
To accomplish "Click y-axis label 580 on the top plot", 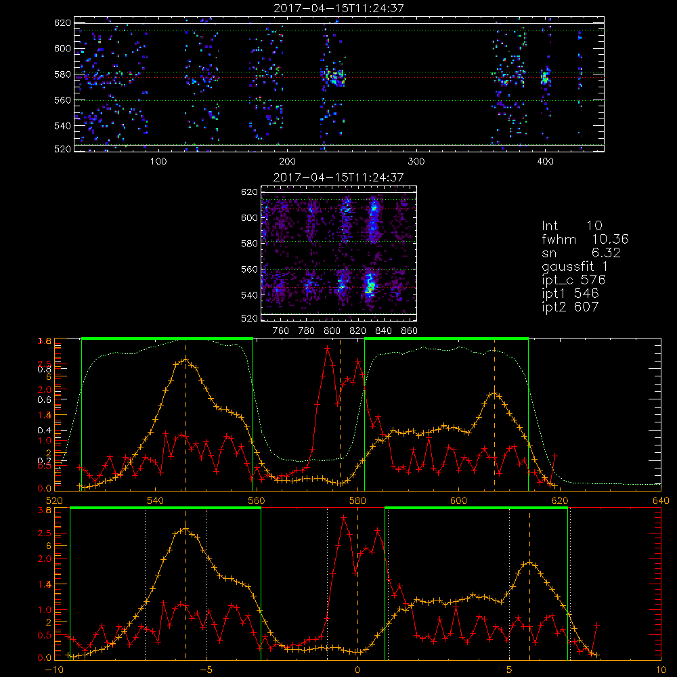I will pos(62,74).
